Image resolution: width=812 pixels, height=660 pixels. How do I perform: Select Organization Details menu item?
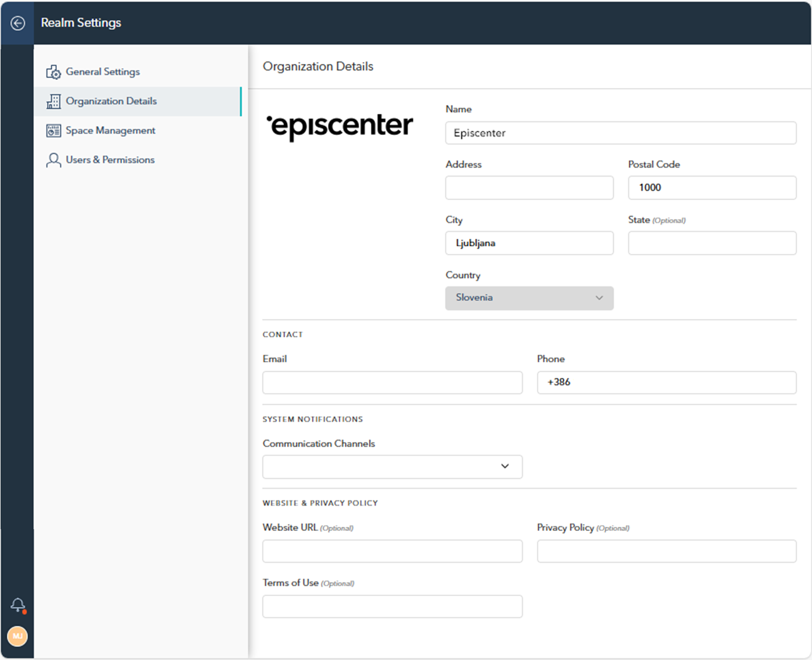[138, 101]
